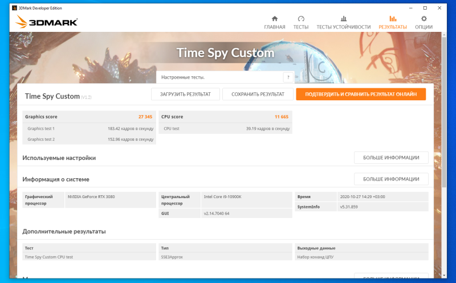Click the time value 2020-10-27 14:29

tap(363, 196)
